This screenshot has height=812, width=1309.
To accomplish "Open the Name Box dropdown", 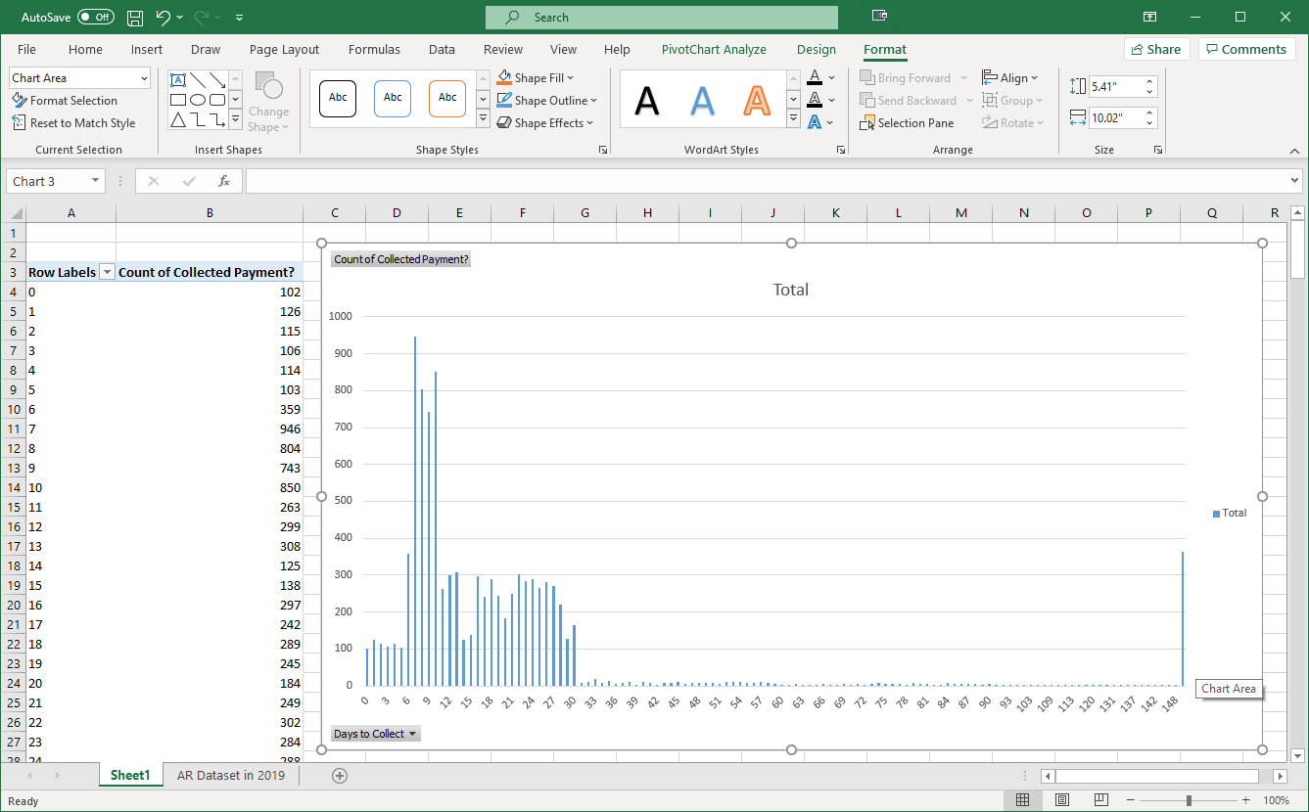I will click(x=95, y=181).
